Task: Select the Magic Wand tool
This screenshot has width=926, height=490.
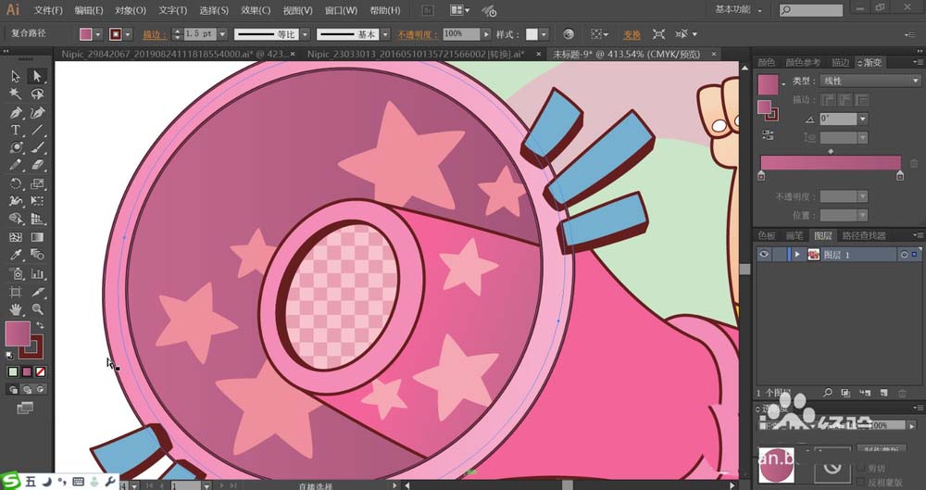Action: 16,94
